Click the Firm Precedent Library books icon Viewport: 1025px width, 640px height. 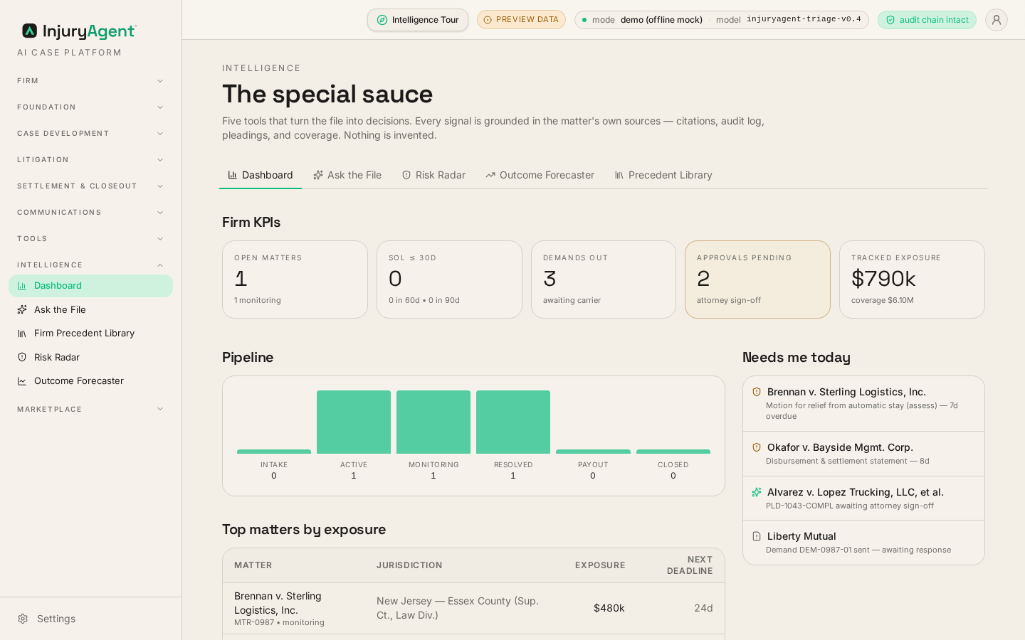[x=22, y=334]
